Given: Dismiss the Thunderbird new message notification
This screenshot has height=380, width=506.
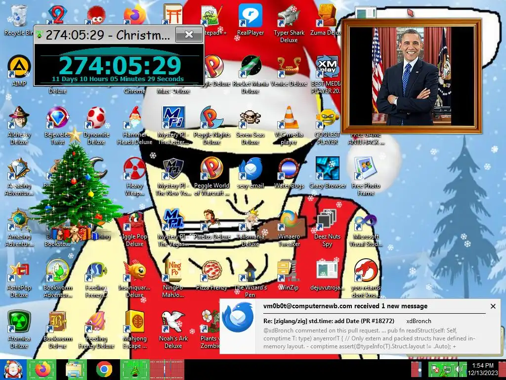Looking at the screenshot, I should pyautogui.click(x=493, y=306).
